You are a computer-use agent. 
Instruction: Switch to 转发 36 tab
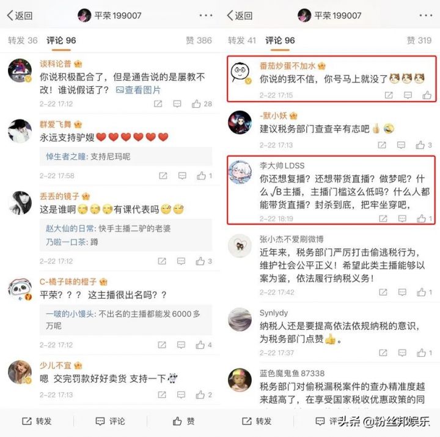[23, 40]
